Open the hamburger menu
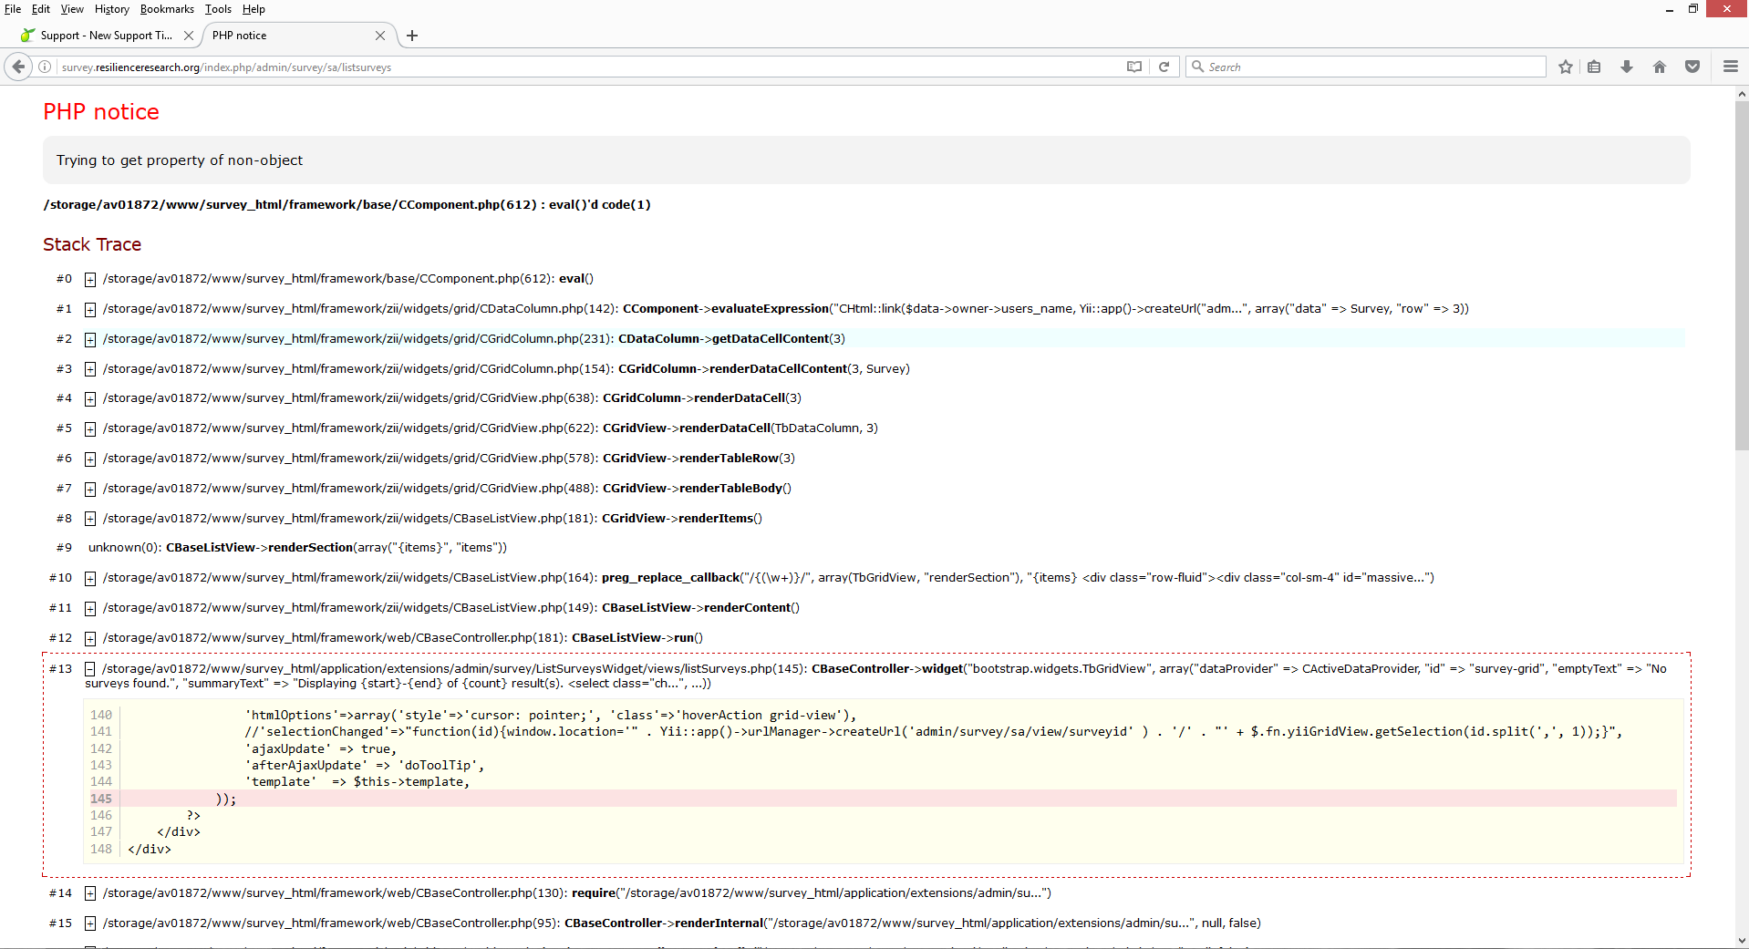This screenshot has width=1749, height=949. [x=1731, y=67]
